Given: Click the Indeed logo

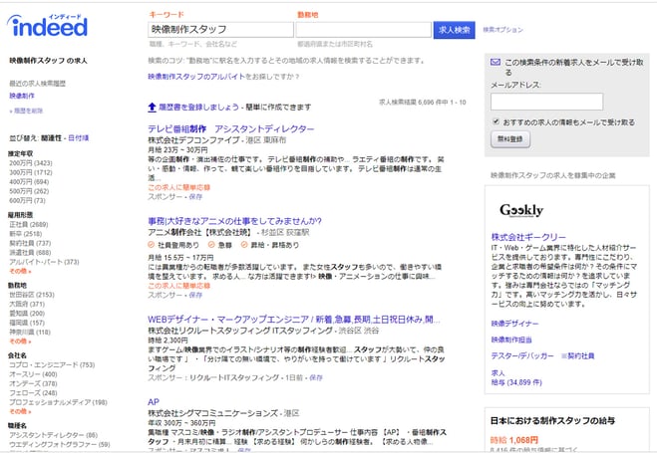Looking at the screenshot, I should (47, 26).
